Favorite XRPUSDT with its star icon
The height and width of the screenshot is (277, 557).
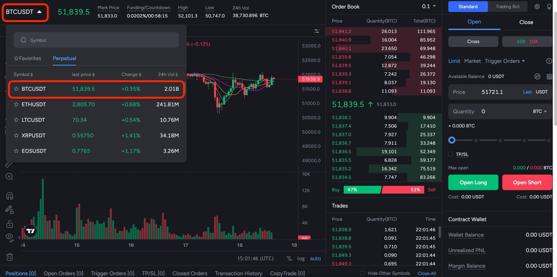pos(16,135)
